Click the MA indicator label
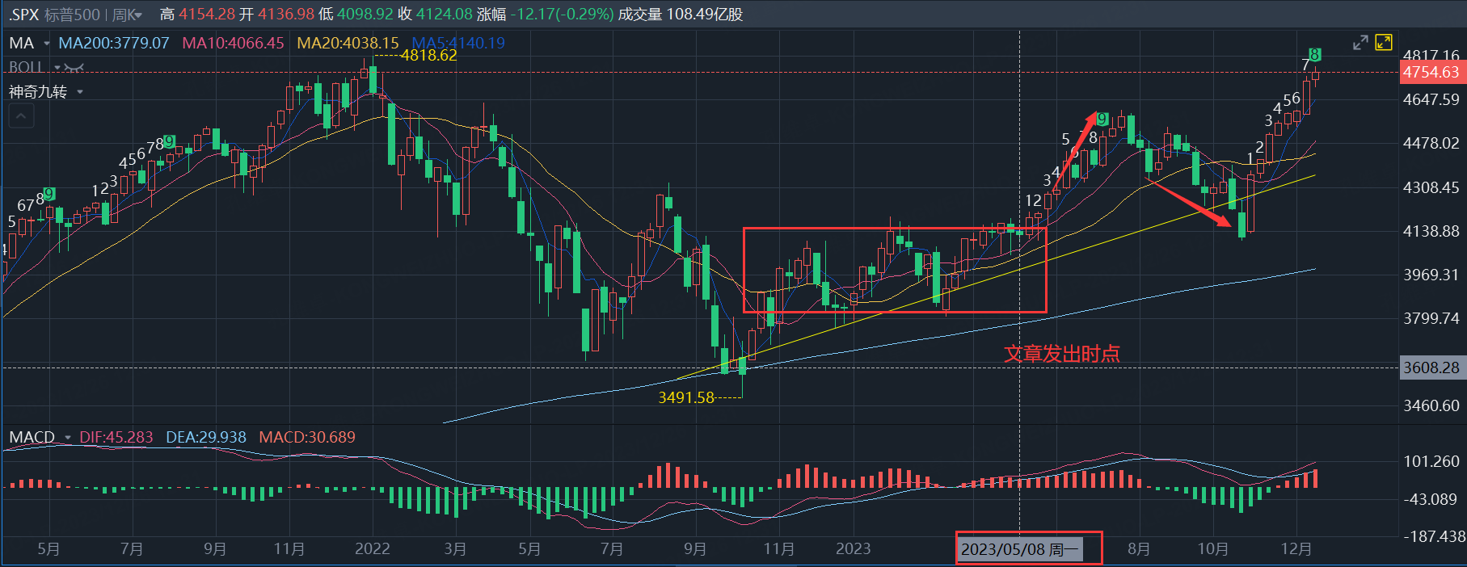This screenshot has height=567, width=1467. 22,43
